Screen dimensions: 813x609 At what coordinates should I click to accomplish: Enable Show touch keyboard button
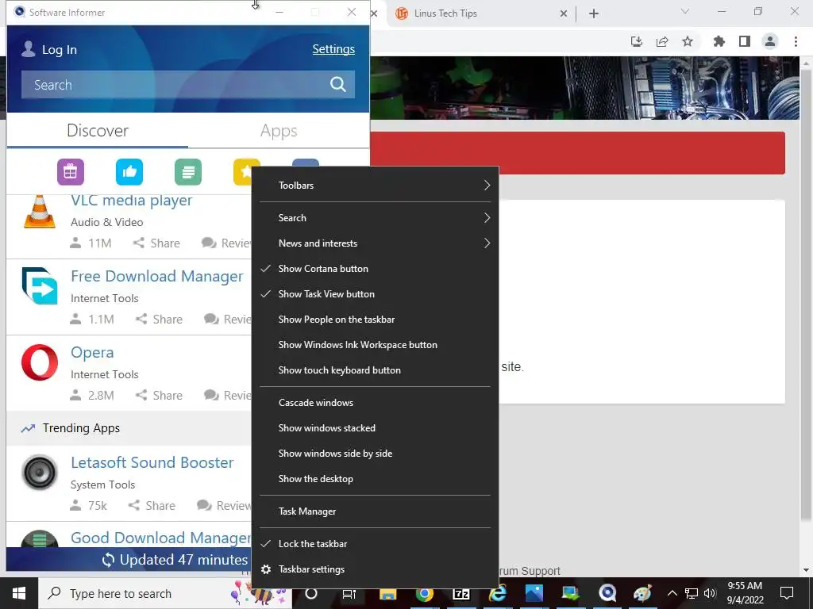click(375, 370)
